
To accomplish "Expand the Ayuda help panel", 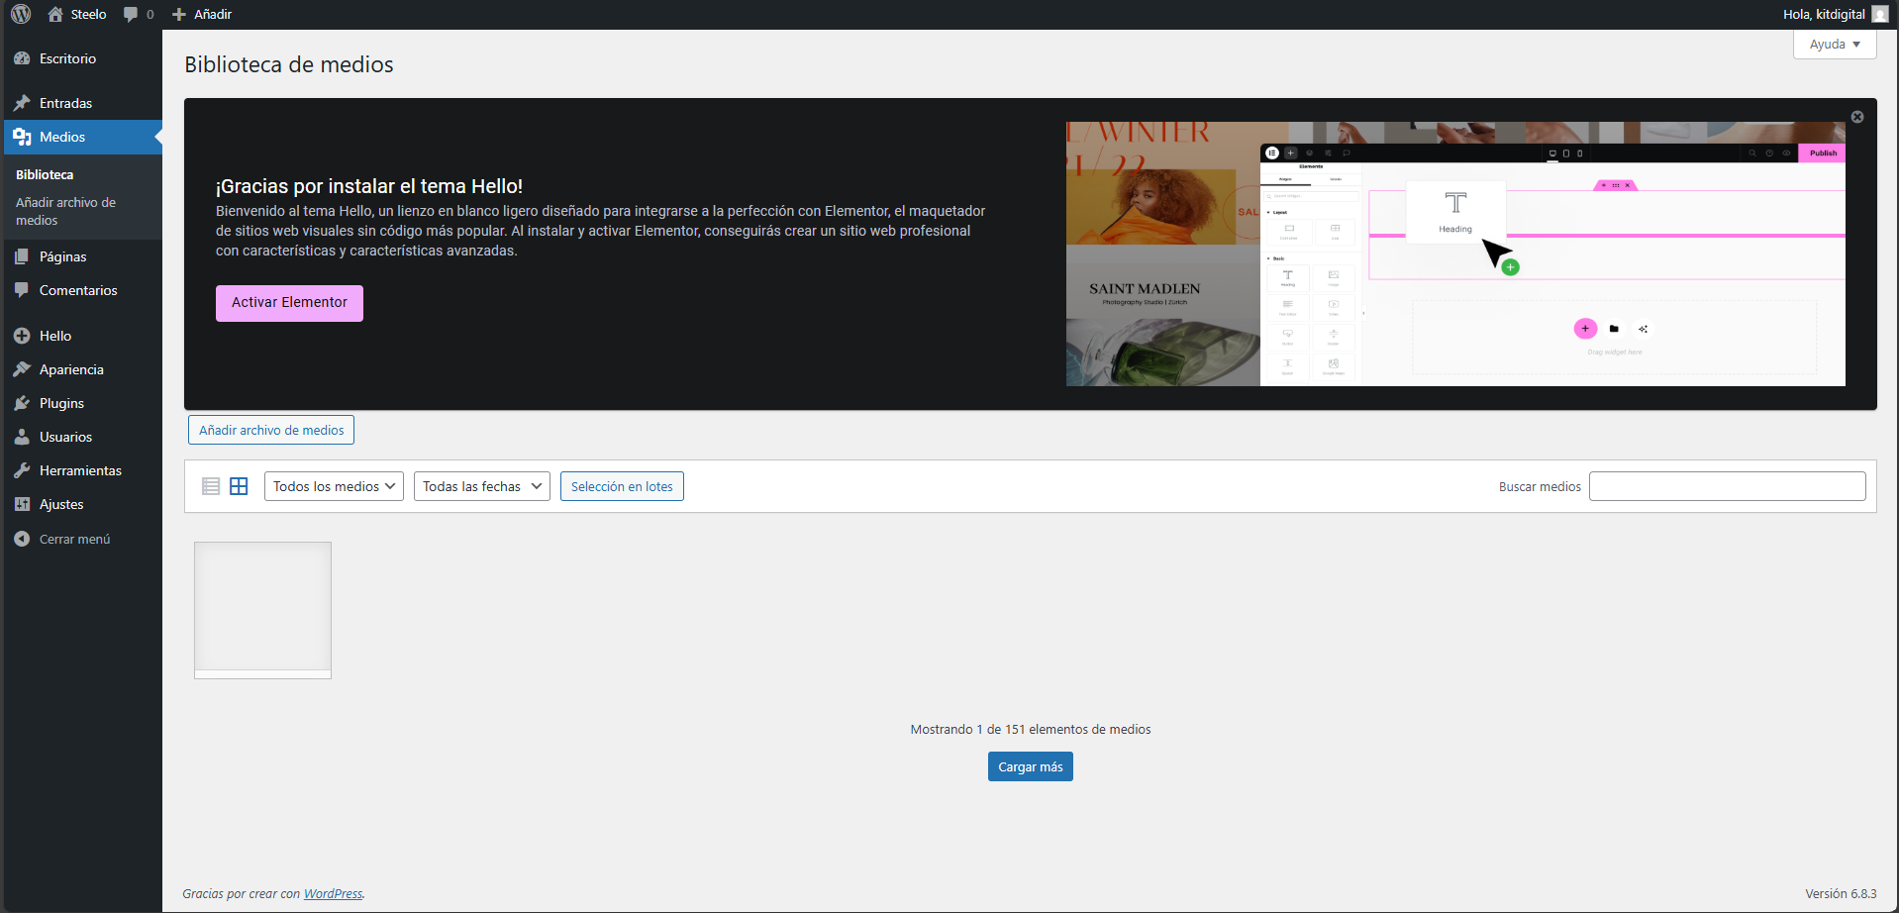I will 1834,45.
